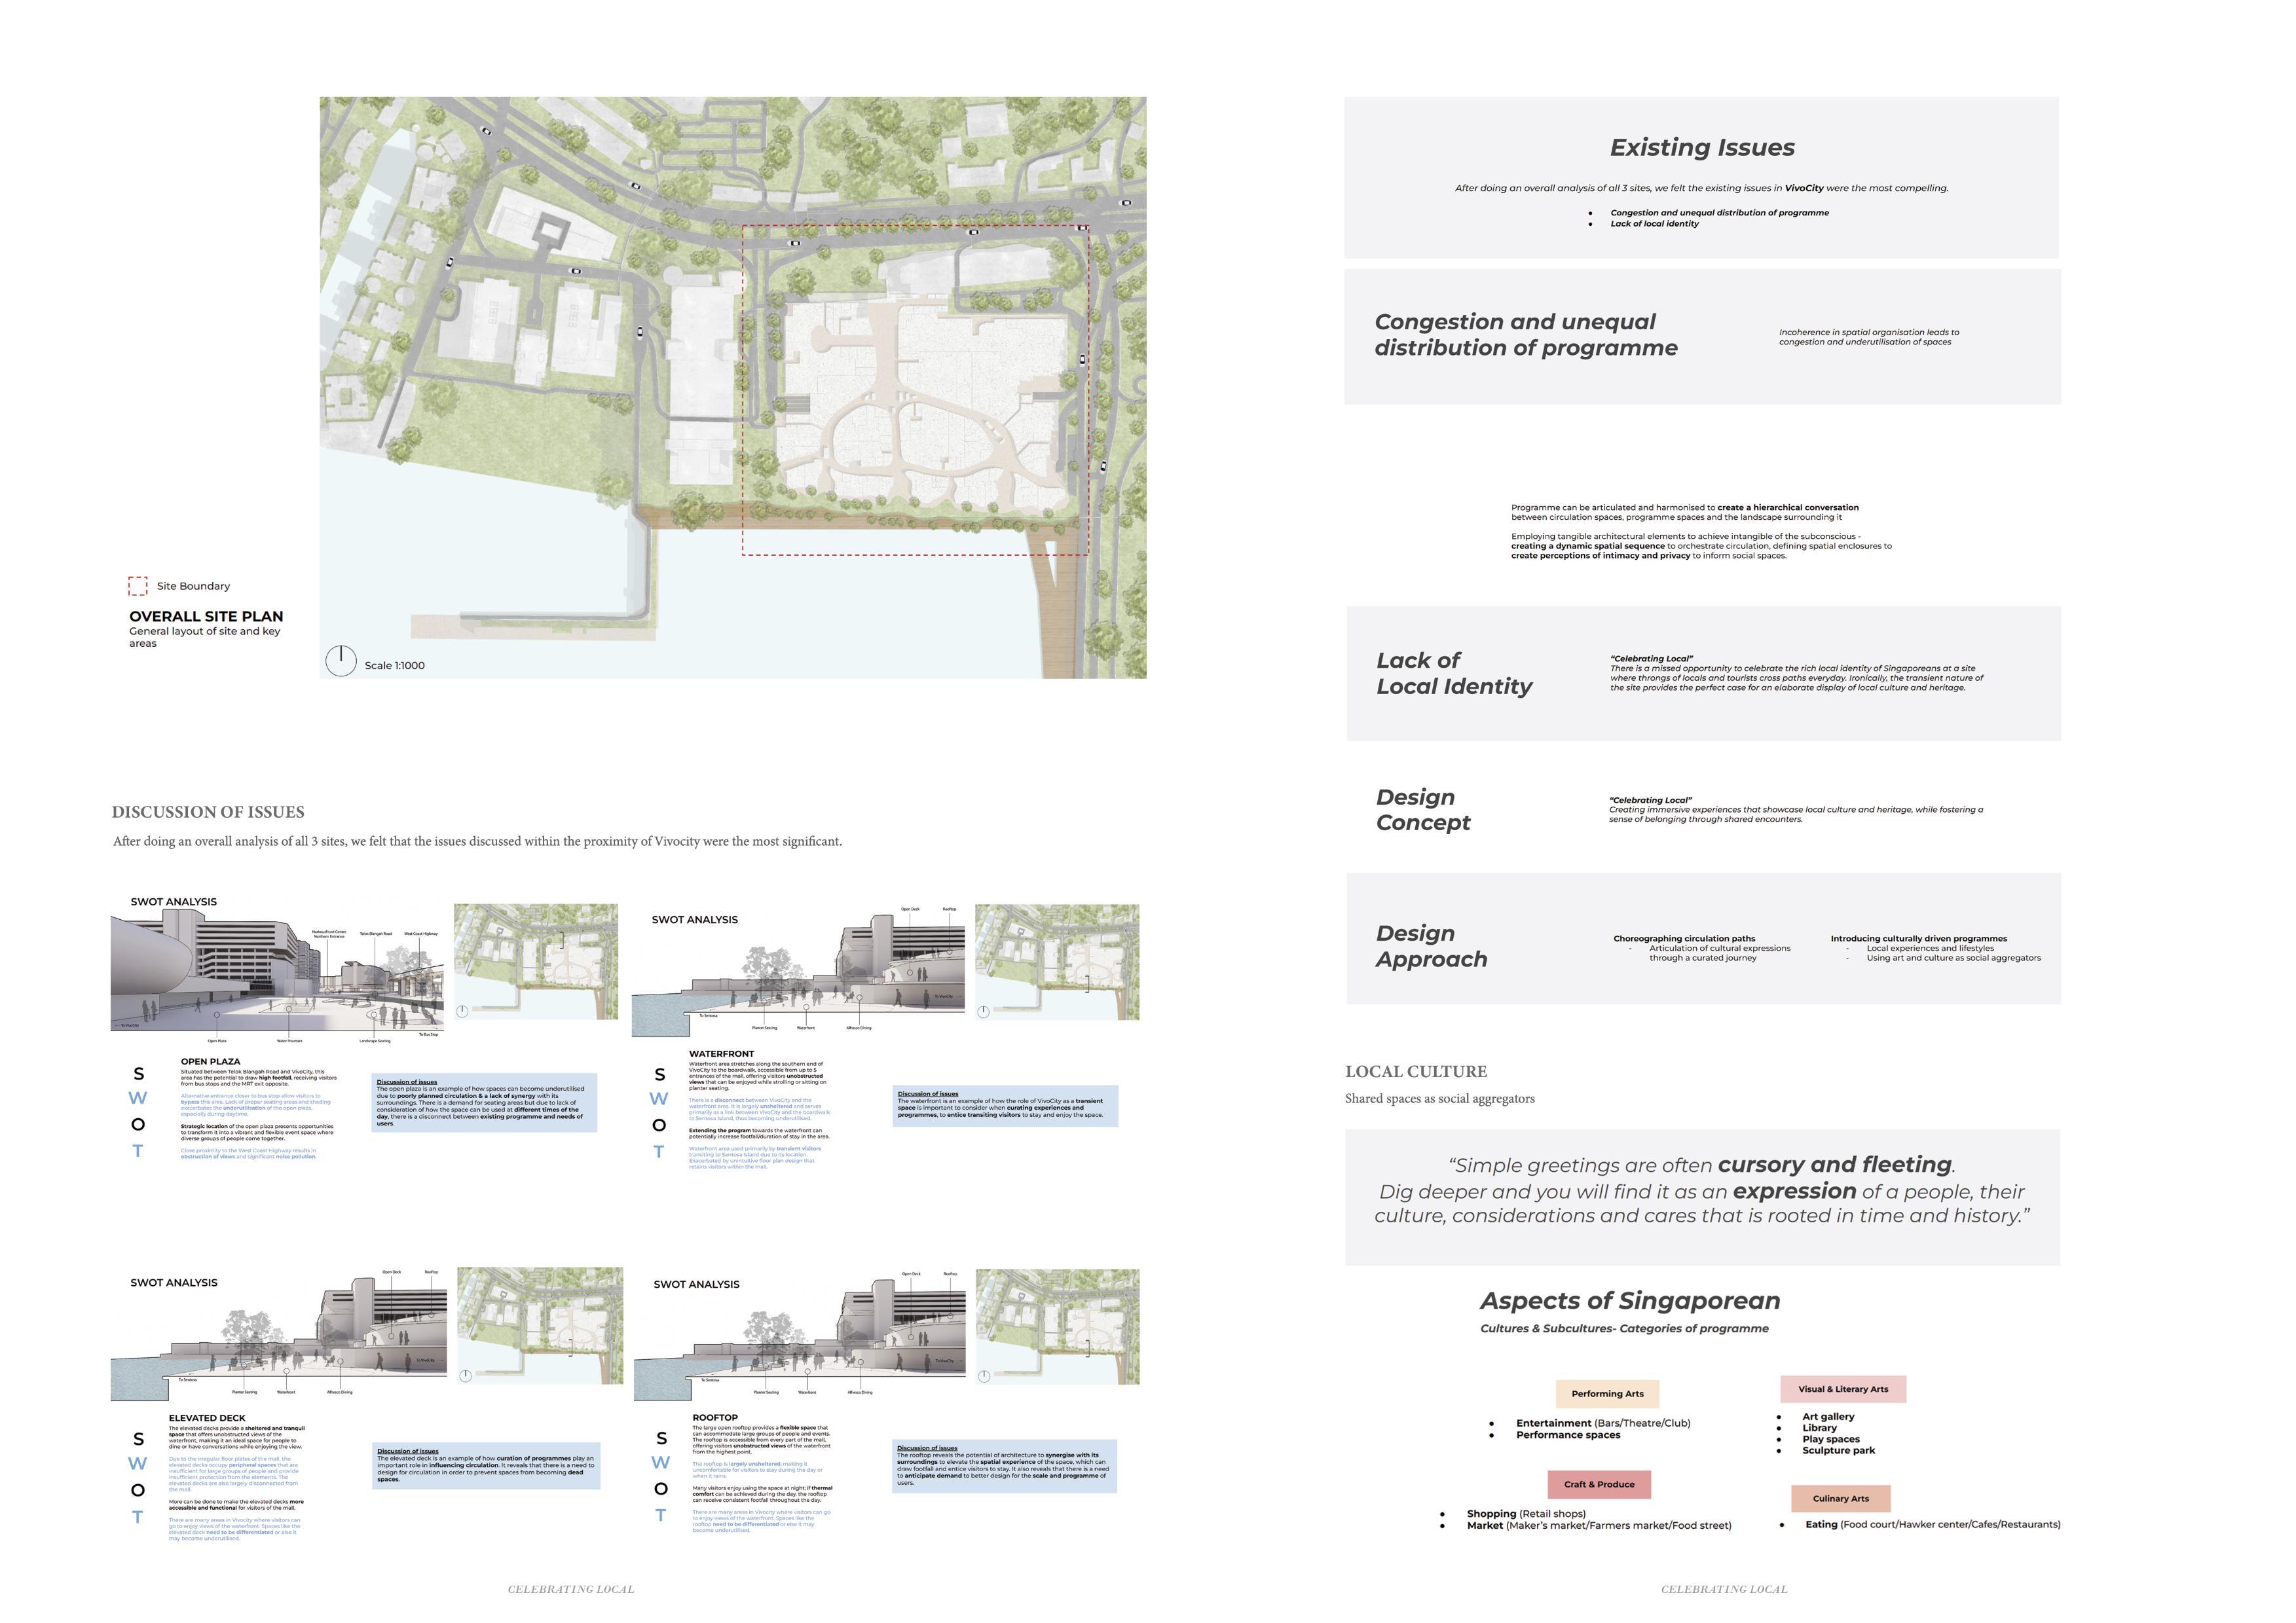The image size is (2296, 1623).
Task: Click the blue W letter in Waterfront SWOT
Action: [x=658, y=1098]
